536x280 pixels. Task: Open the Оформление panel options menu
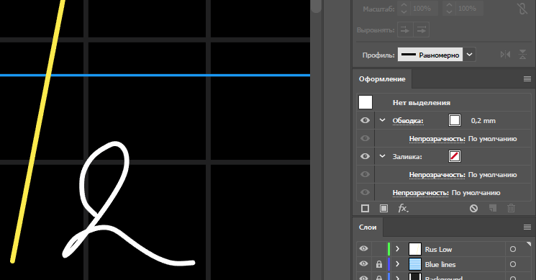pos(527,79)
